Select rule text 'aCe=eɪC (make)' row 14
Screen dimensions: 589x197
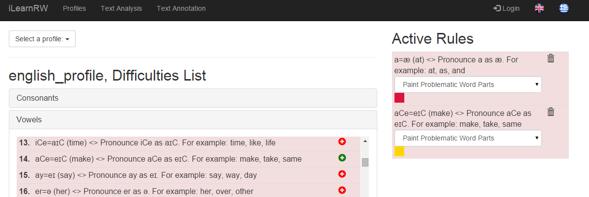[65, 159]
